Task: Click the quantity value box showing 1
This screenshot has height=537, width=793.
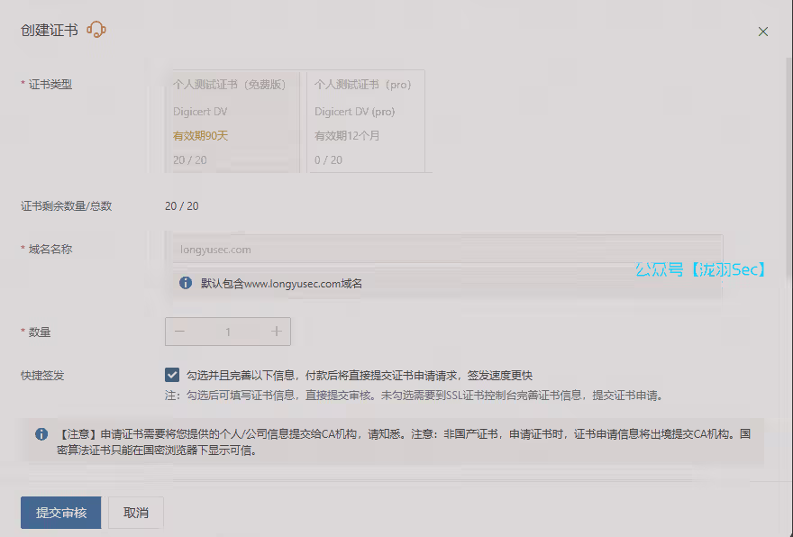Action: pos(228,332)
